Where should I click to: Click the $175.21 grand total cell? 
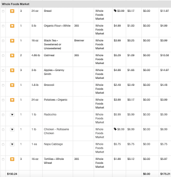point(165,174)
